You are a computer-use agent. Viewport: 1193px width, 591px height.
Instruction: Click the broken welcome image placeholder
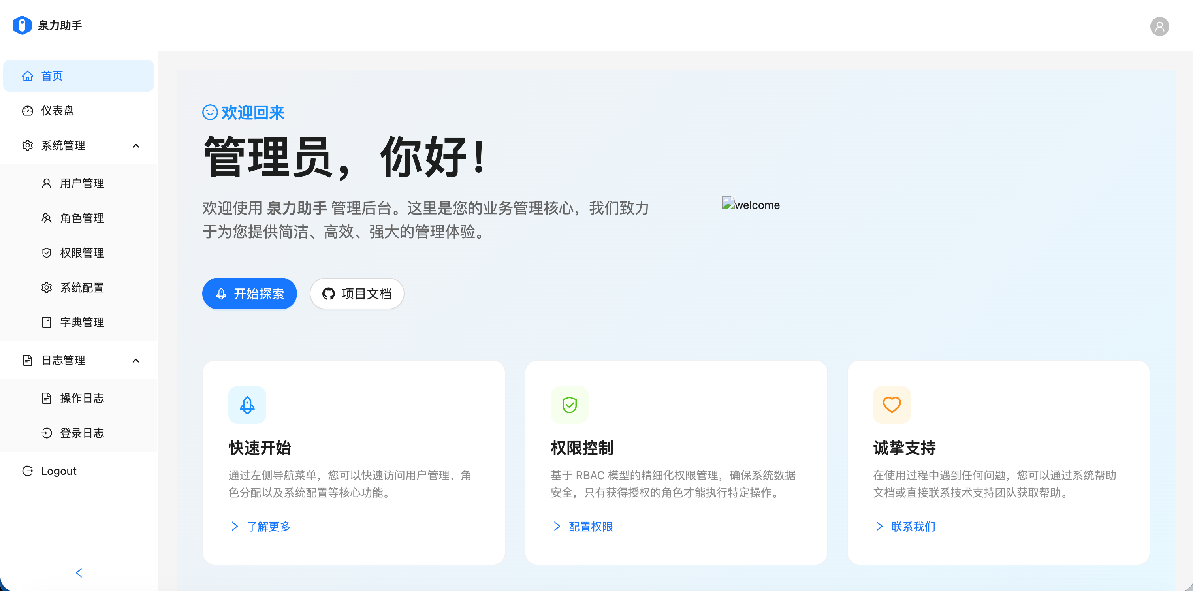750,204
